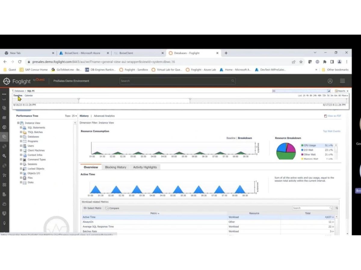Image resolution: width=361 pixels, height=270 pixels.
Task: Sort the table by the Metric column header
Action: coord(155,213)
